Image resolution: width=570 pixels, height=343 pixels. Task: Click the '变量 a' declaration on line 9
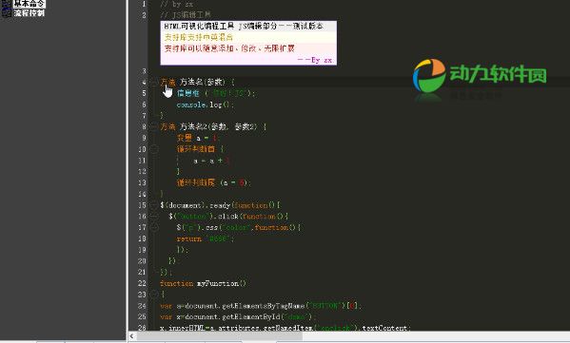(x=189, y=138)
